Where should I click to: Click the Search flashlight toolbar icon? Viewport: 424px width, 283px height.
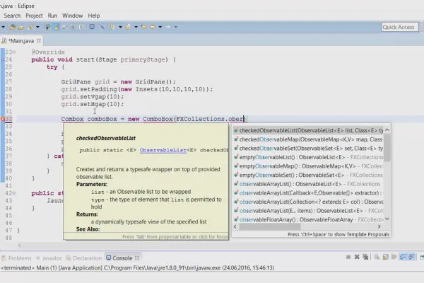coord(30,27)
